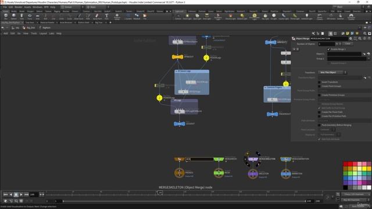Select the File shelf tool

145,16
